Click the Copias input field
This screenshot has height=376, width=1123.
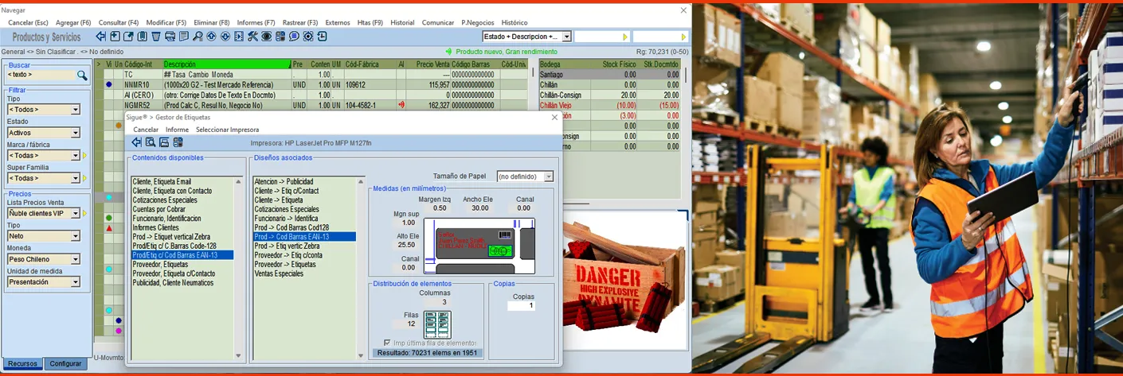click(521, 306)
